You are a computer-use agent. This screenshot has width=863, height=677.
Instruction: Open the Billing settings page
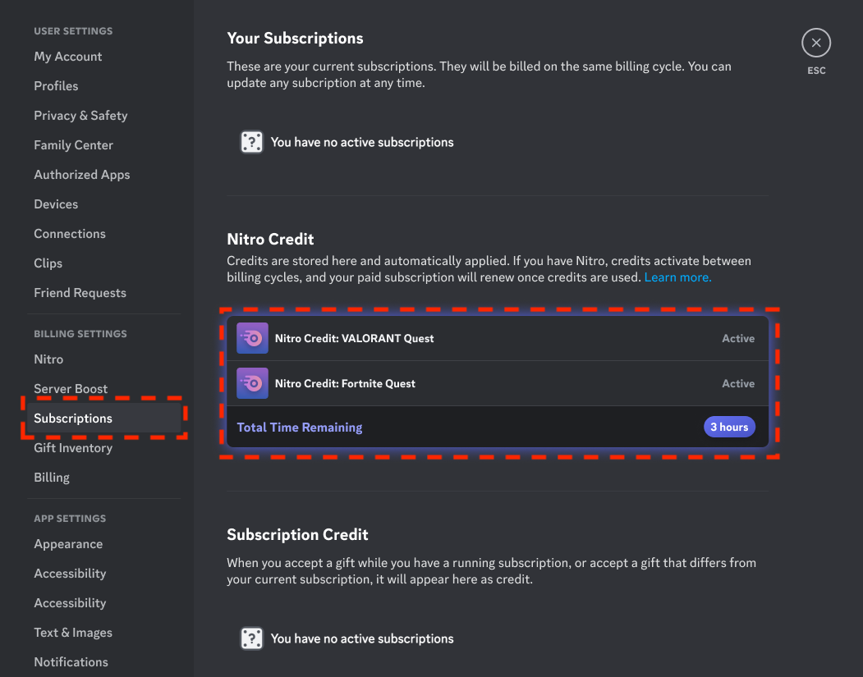(52, 478)
